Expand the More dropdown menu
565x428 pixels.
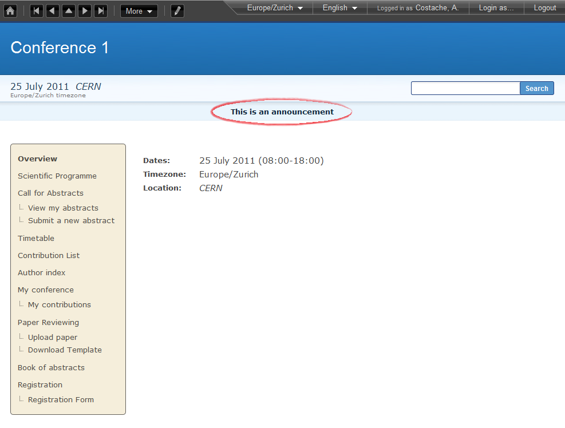pyautogui.click(x=139, y=11)
